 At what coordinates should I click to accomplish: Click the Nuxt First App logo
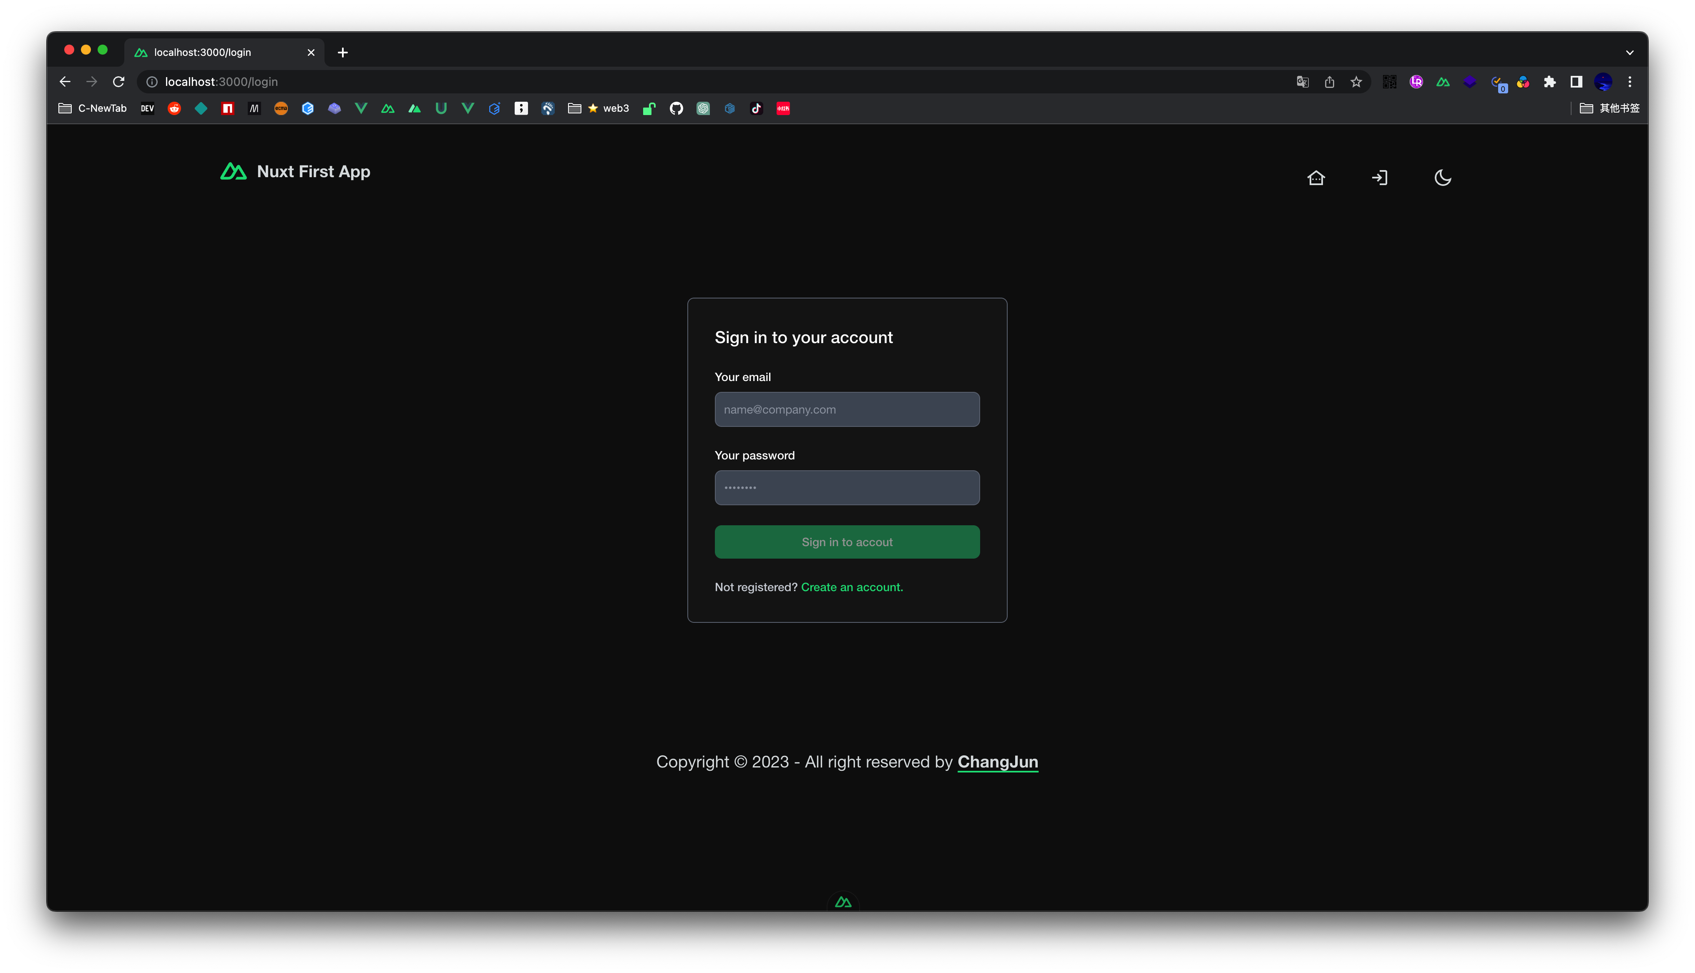point(295,172)
